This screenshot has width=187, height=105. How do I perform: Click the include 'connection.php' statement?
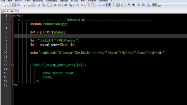[49, 24]
